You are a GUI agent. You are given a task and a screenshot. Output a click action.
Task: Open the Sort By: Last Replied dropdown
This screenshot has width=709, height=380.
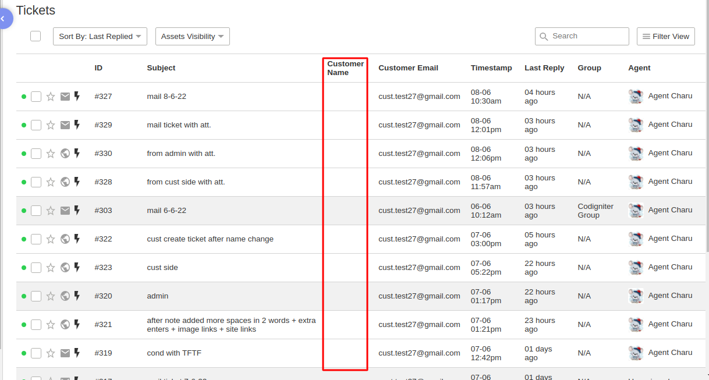100,36
